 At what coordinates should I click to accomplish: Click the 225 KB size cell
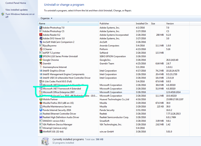pos(160,106)
